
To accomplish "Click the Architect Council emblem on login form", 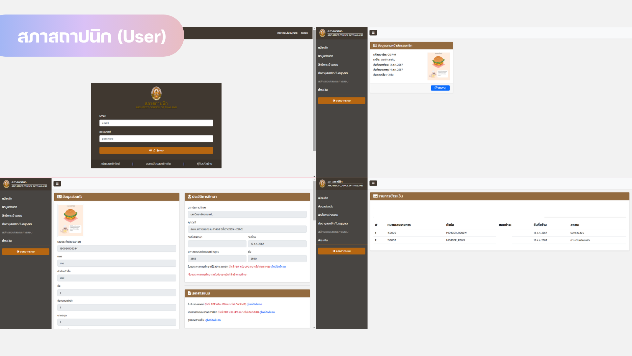I will point(156,93).
